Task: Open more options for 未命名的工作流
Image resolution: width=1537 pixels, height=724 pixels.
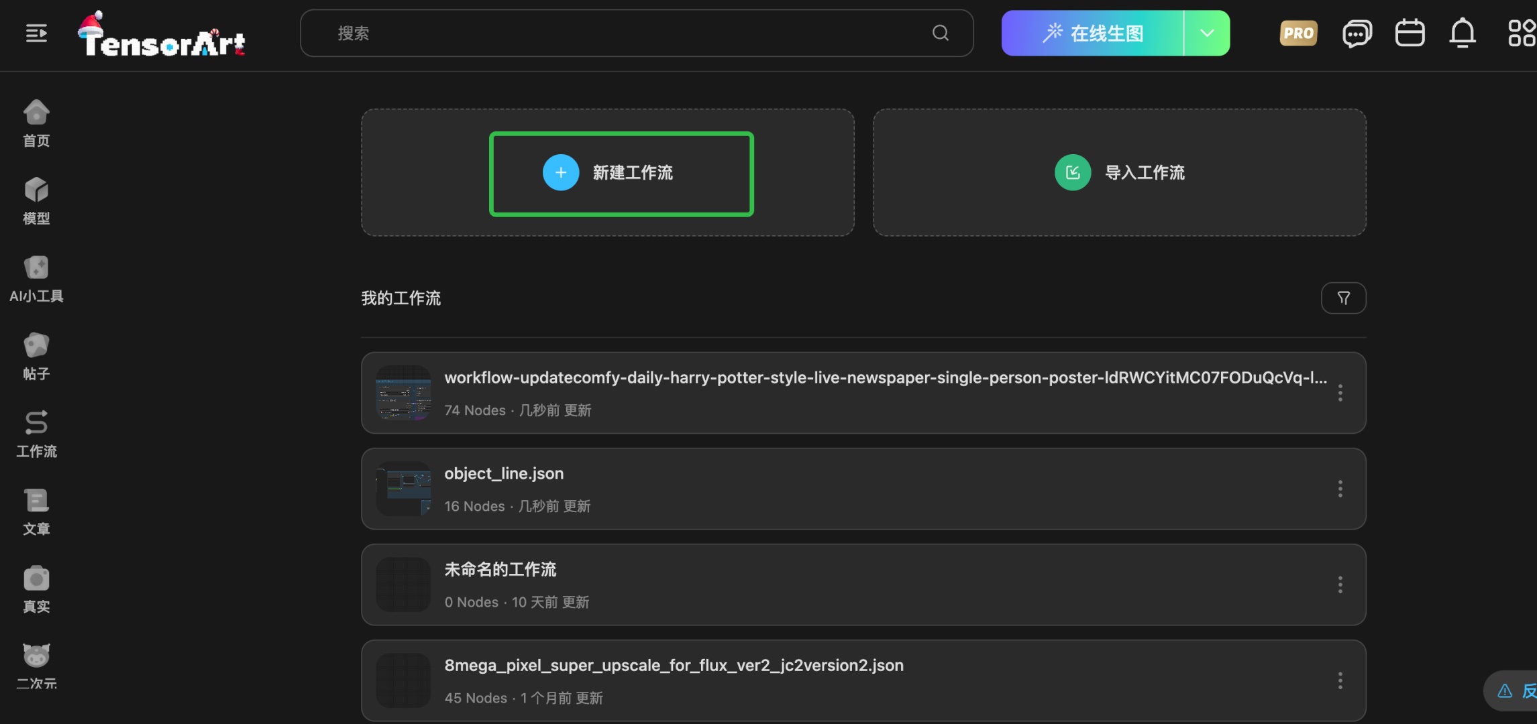Action: pyautogui.click(x=1340, y=585)
